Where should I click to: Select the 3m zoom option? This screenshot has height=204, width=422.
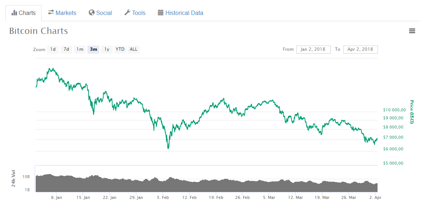[x=94, y=49]
